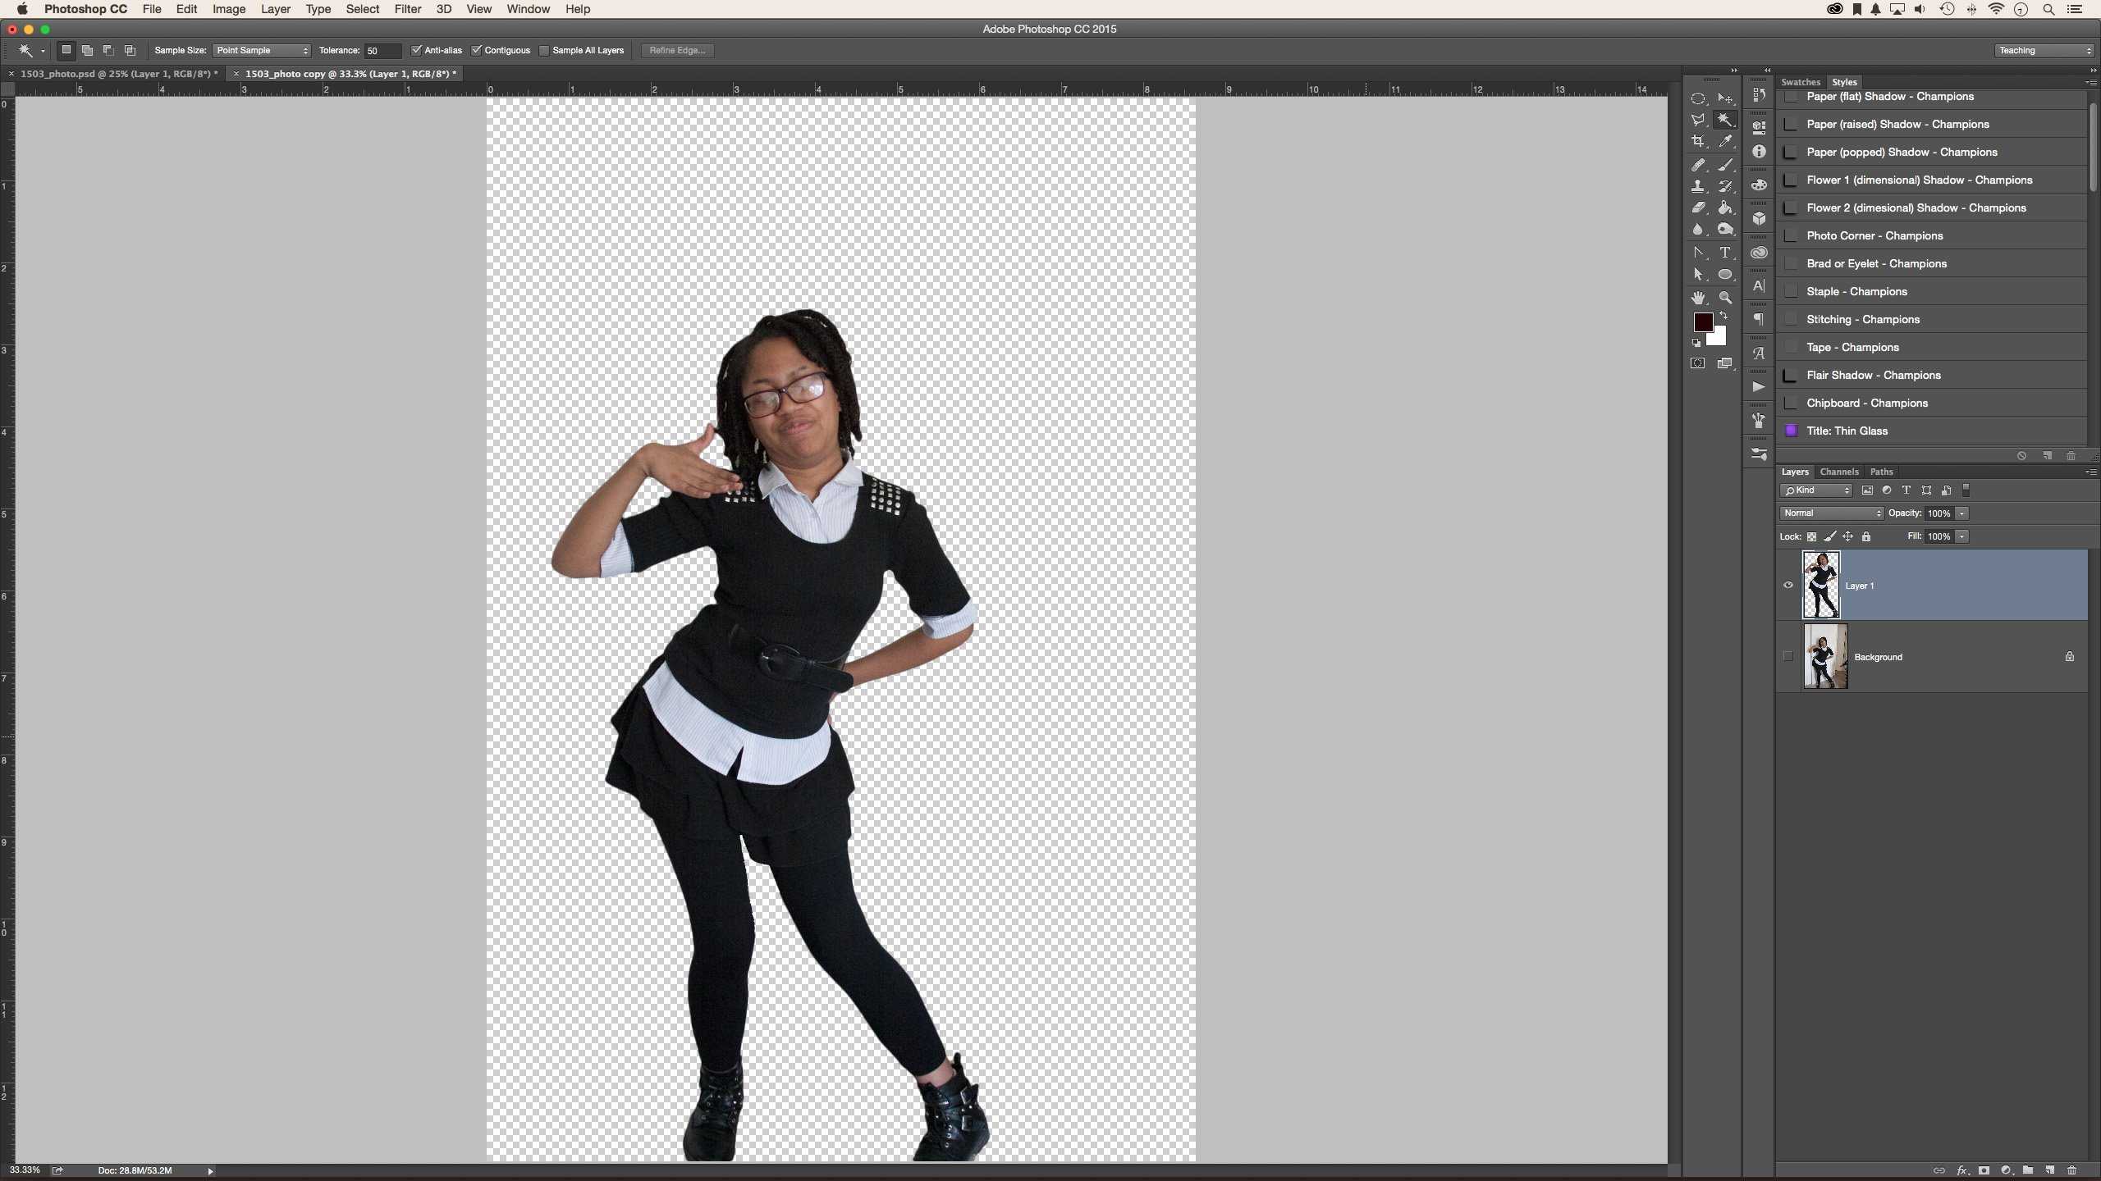This screenshot has width=2101, height=1181.
Task: Click the Background layer thumbnail
Action: coord(1821,656)
